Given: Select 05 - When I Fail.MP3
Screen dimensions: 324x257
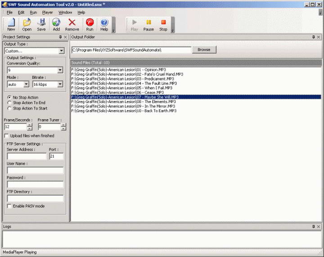Looking at the screenshot, I should pyautogui.click(x=196, y=88).
